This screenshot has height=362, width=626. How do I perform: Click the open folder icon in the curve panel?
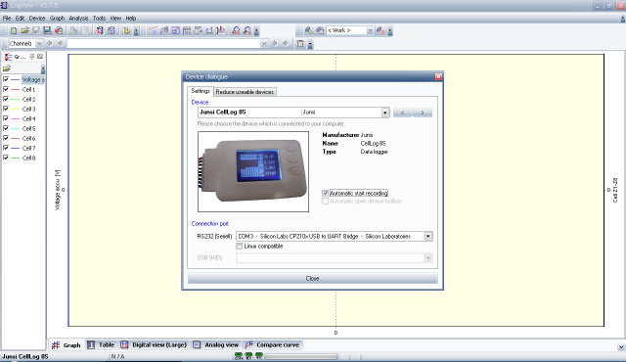point(7,68)
